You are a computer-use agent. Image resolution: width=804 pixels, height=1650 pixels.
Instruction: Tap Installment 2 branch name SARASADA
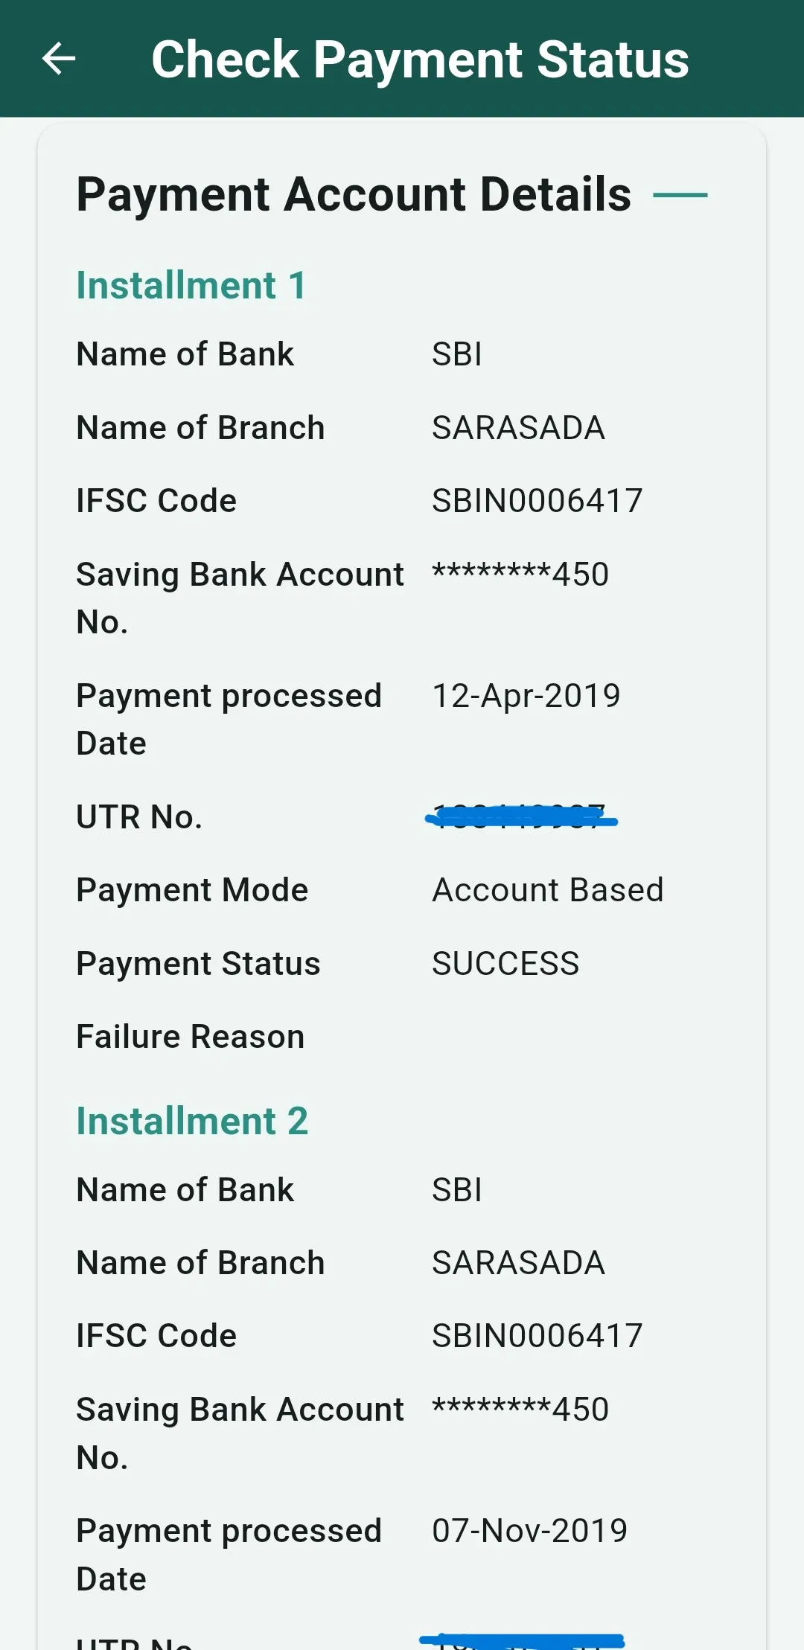(518, 1263)
